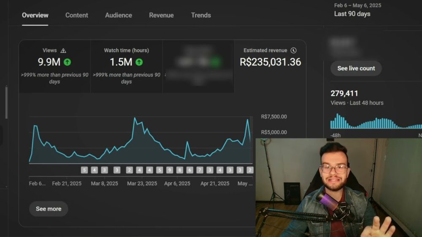Click the warning triangle icon beside Views
Screen dimensions: 422x237
[63, 51]
